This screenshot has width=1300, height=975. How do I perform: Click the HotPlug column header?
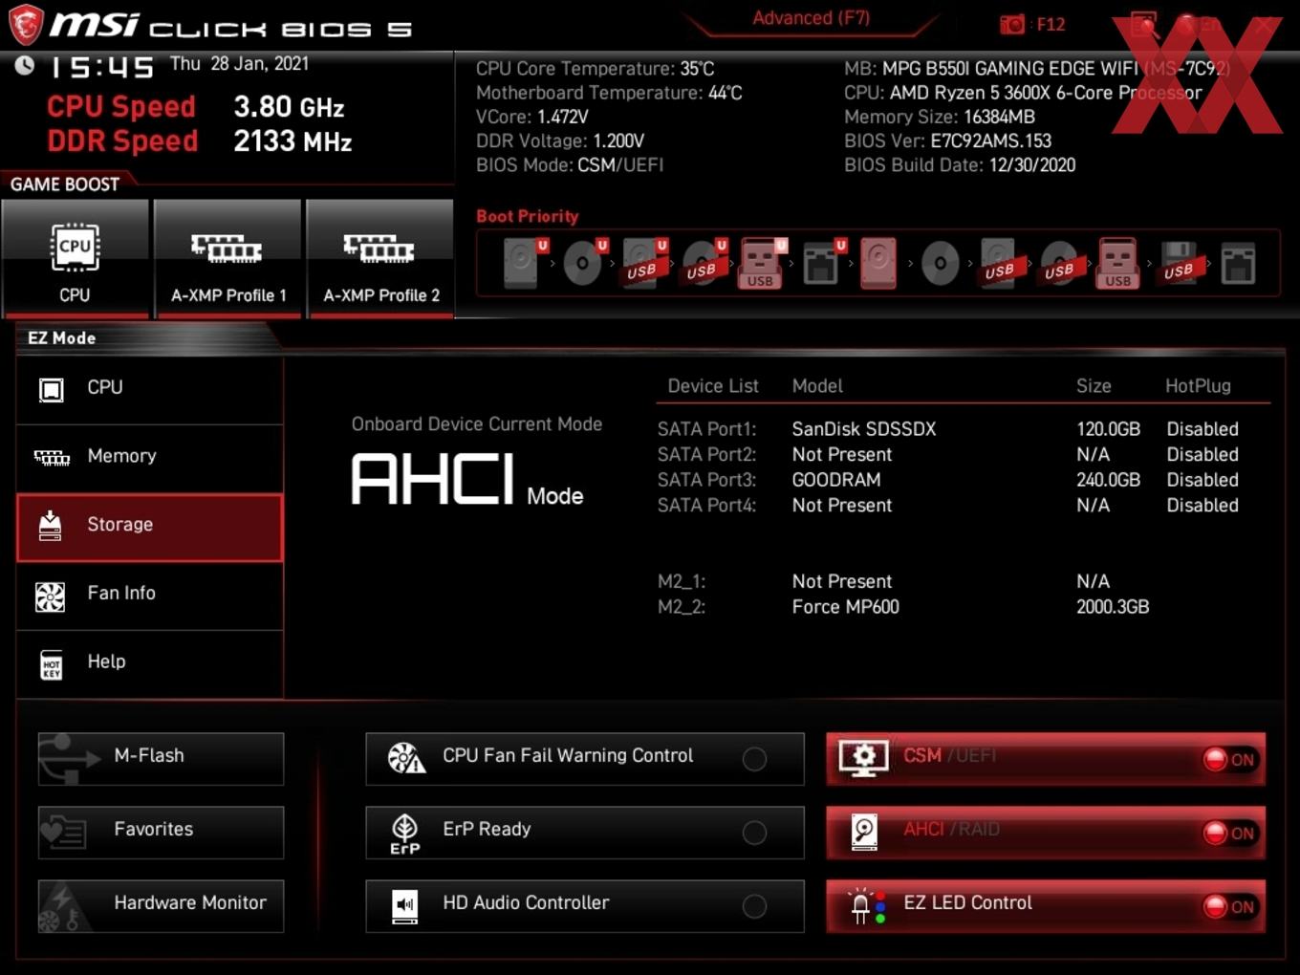pyautogui.click(x=1198, y=386)
